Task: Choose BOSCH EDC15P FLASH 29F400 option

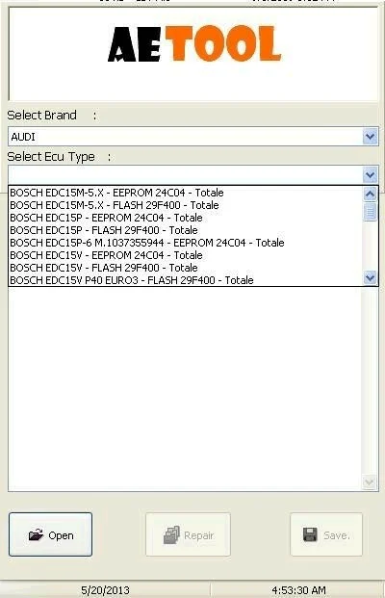Action: point(104,230)
